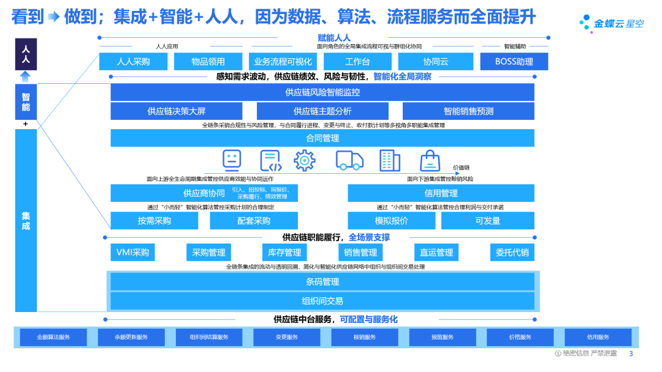The image size is (662, 372).
Task: Click the 协同云 box
Action: [x=436, y=62]
